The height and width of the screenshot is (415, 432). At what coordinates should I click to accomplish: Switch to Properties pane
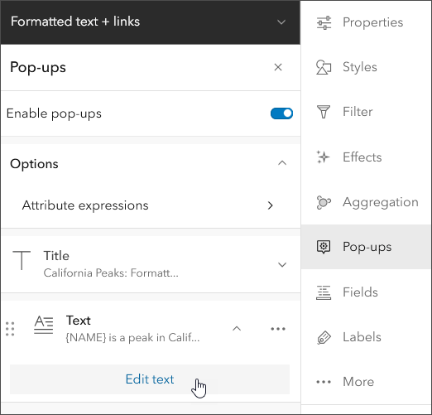(x=365, y=22)
